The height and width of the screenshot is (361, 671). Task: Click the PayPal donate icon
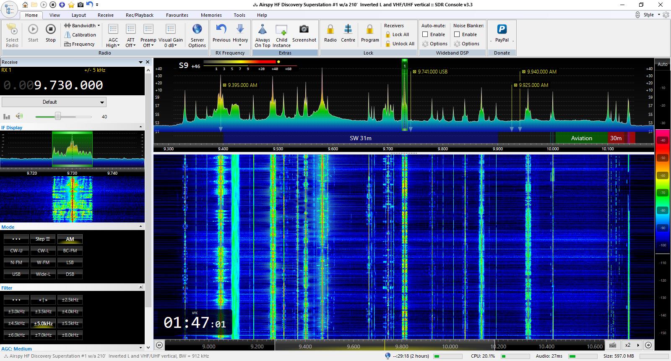502,30
